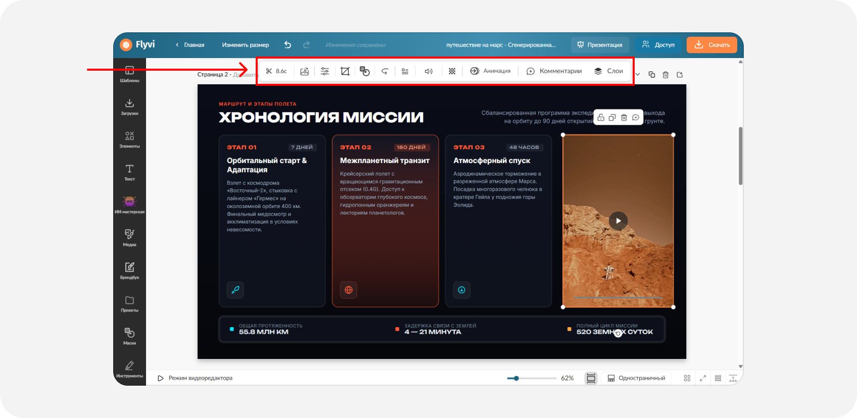Click the scissors trim icon showing 8.6с
857x418 pixels.
(276, 71)
